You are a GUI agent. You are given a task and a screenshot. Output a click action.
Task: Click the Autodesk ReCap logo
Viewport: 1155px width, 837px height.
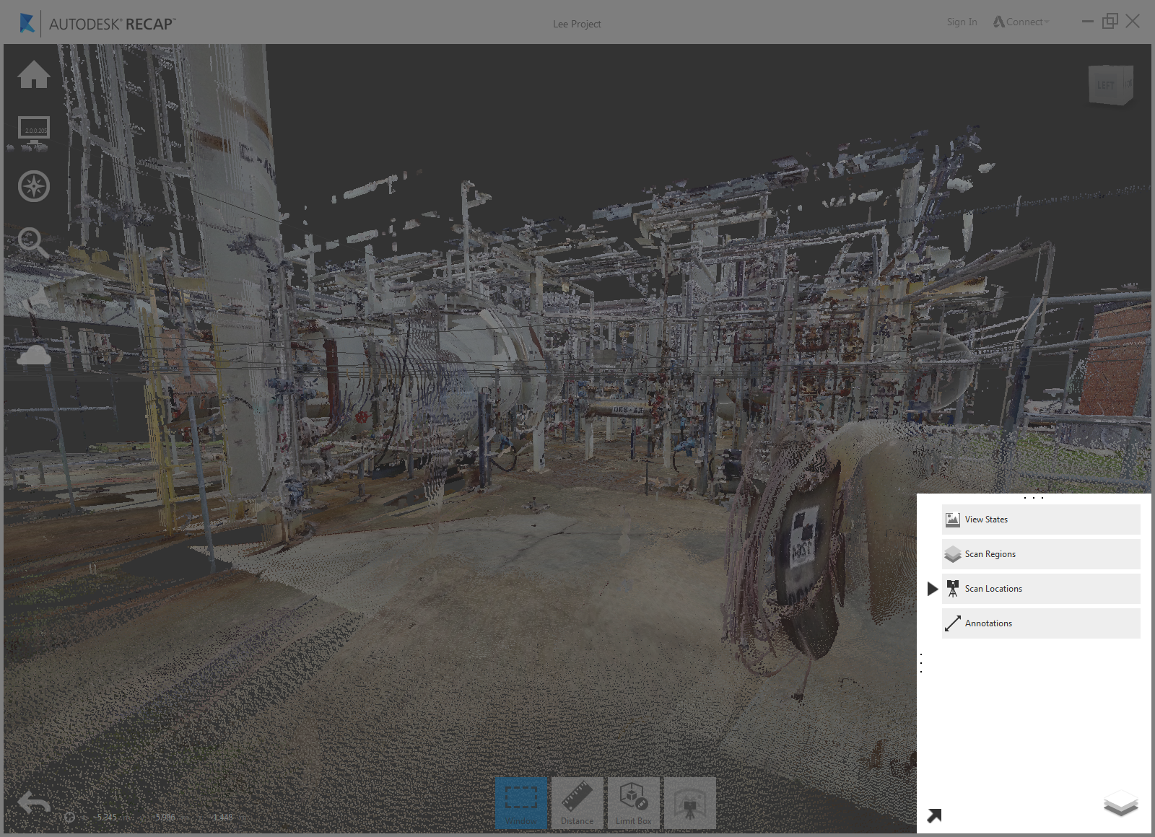tap(97, 23)
